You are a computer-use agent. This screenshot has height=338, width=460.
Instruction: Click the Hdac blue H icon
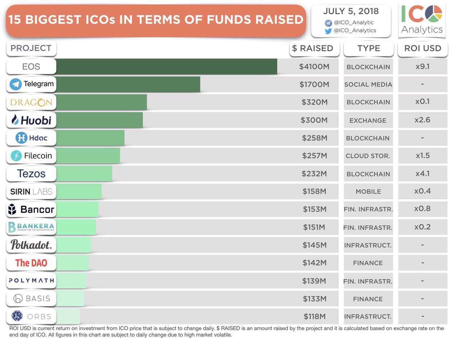(22, 138)
